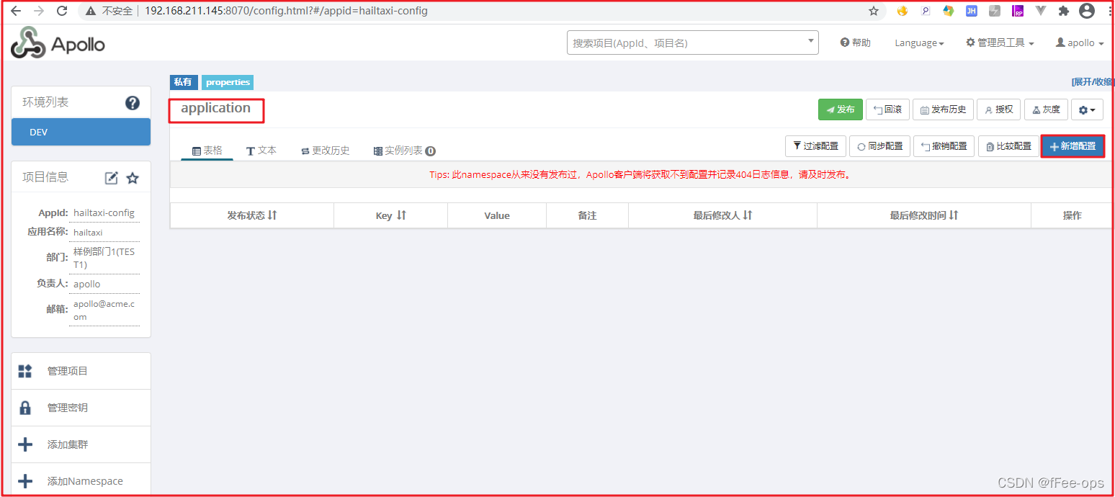Toggle 展开/收缩 for namespaces
This screenshot has height=497, width=1115.
coord(1093,82)
